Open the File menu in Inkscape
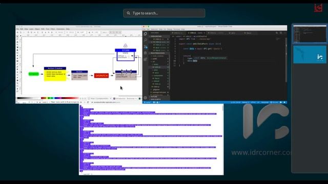This screenshot has height=184, width=328. [18, 29]
